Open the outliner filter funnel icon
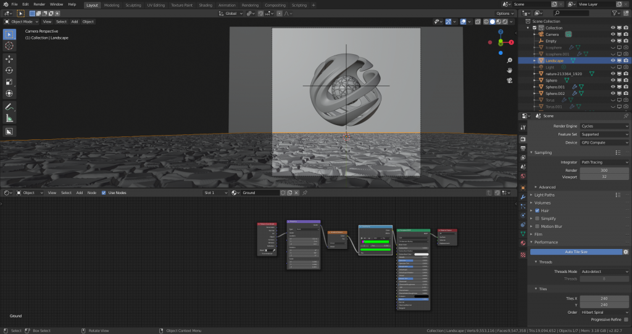Image resolution: width=632 pixels, height=334 pixels. [615, 14]
